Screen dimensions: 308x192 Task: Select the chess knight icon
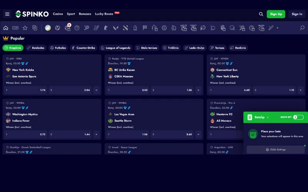pos(135,28)
